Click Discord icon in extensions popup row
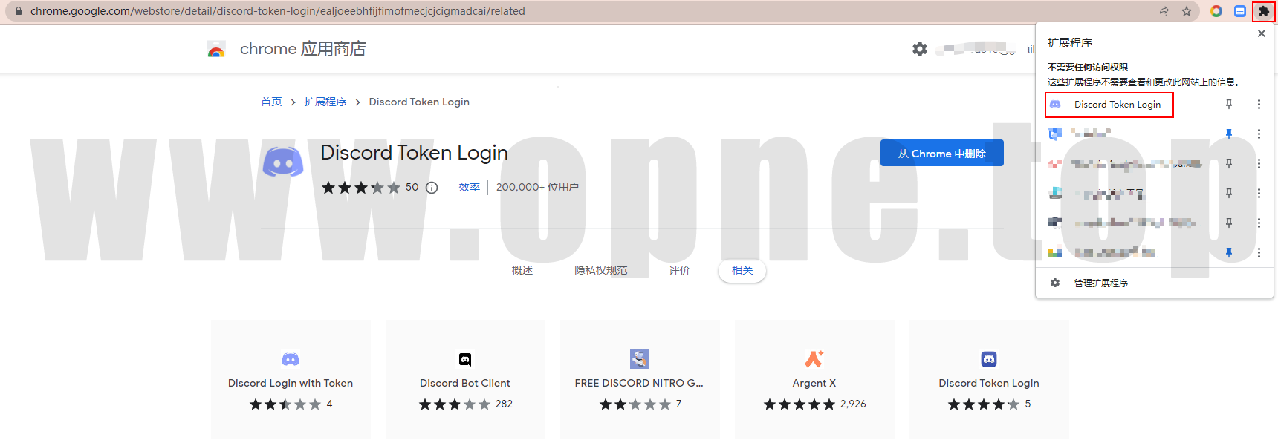This screenshot has width=1278, height=440. 1055,105
